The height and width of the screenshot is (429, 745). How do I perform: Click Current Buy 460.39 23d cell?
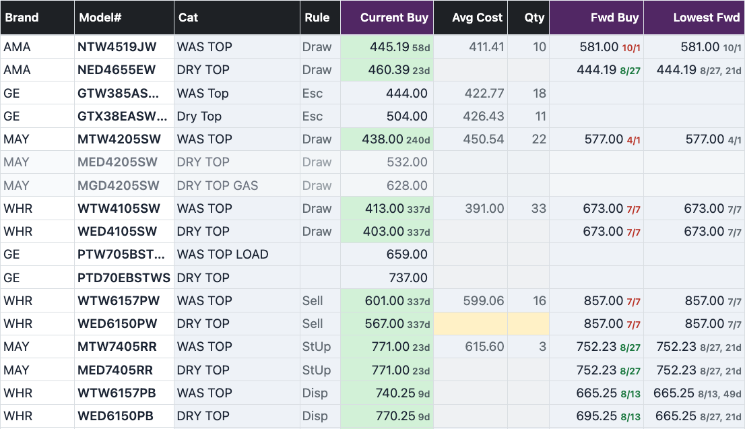coord(387,70)
